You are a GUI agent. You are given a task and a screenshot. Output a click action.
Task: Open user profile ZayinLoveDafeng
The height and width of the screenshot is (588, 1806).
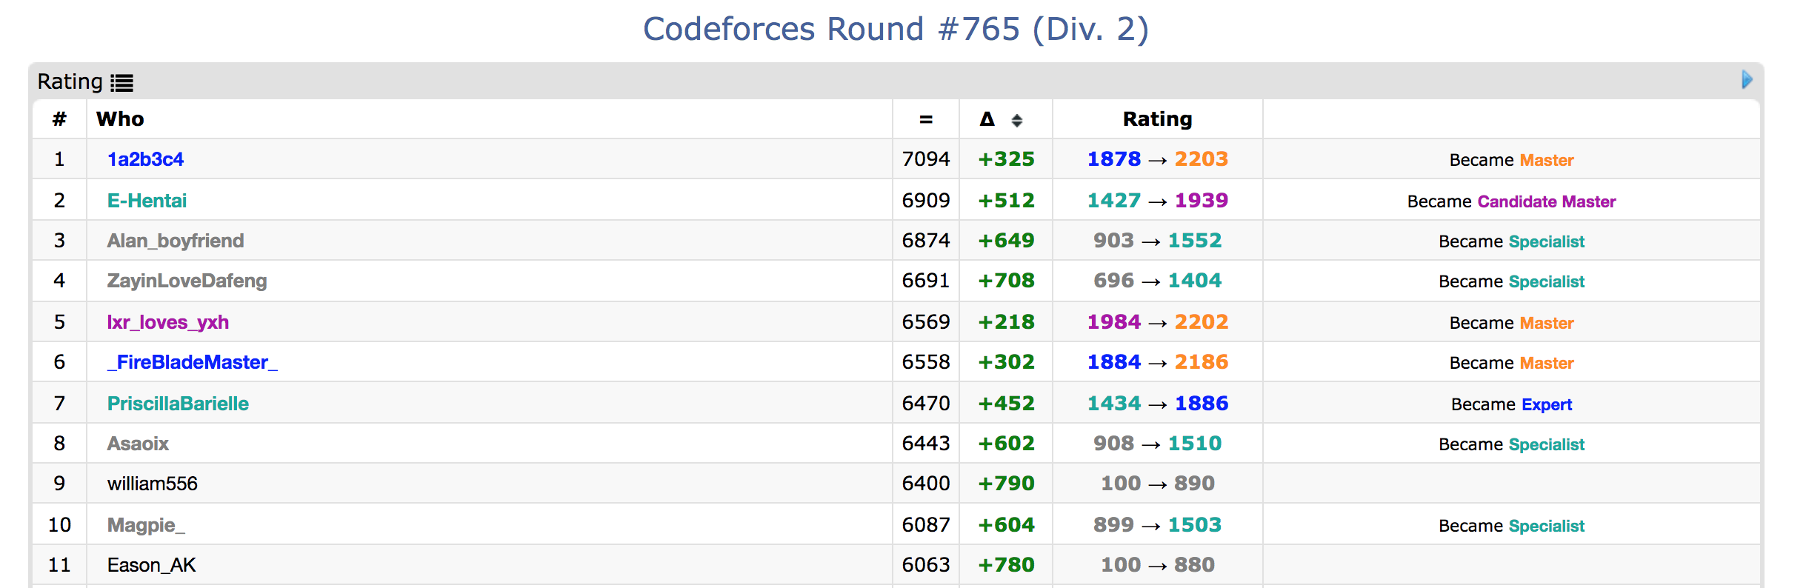coord(187,281)
